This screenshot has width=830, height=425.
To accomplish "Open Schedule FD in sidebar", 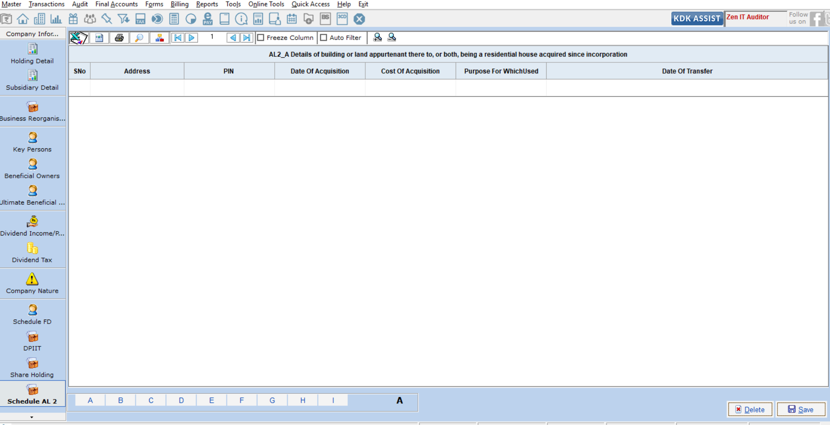I will click(32, 314).
